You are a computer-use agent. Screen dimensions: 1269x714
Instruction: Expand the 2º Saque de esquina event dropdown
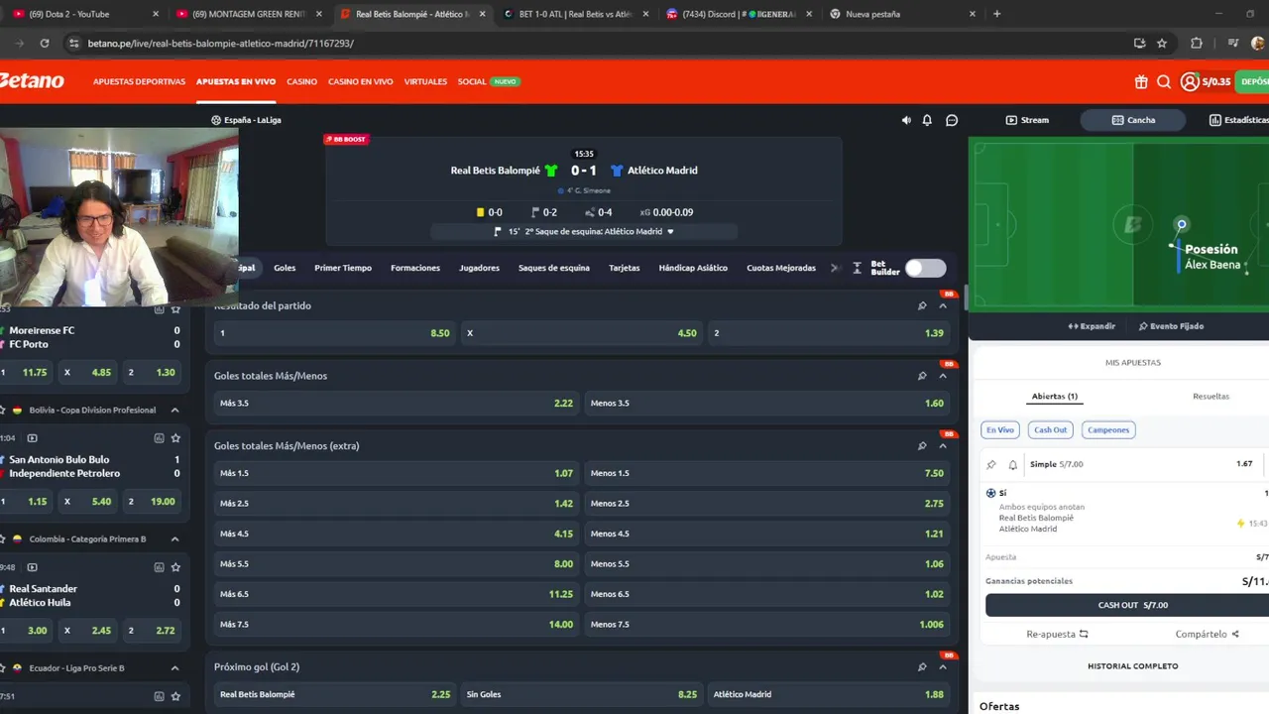(670, 231)
